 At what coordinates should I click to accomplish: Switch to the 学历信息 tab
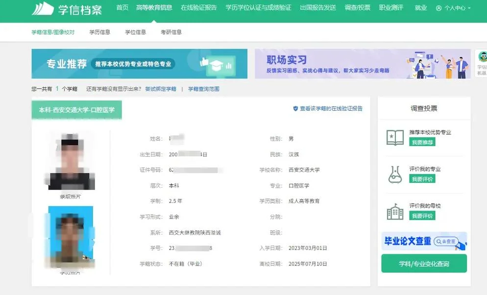point(99,32)
